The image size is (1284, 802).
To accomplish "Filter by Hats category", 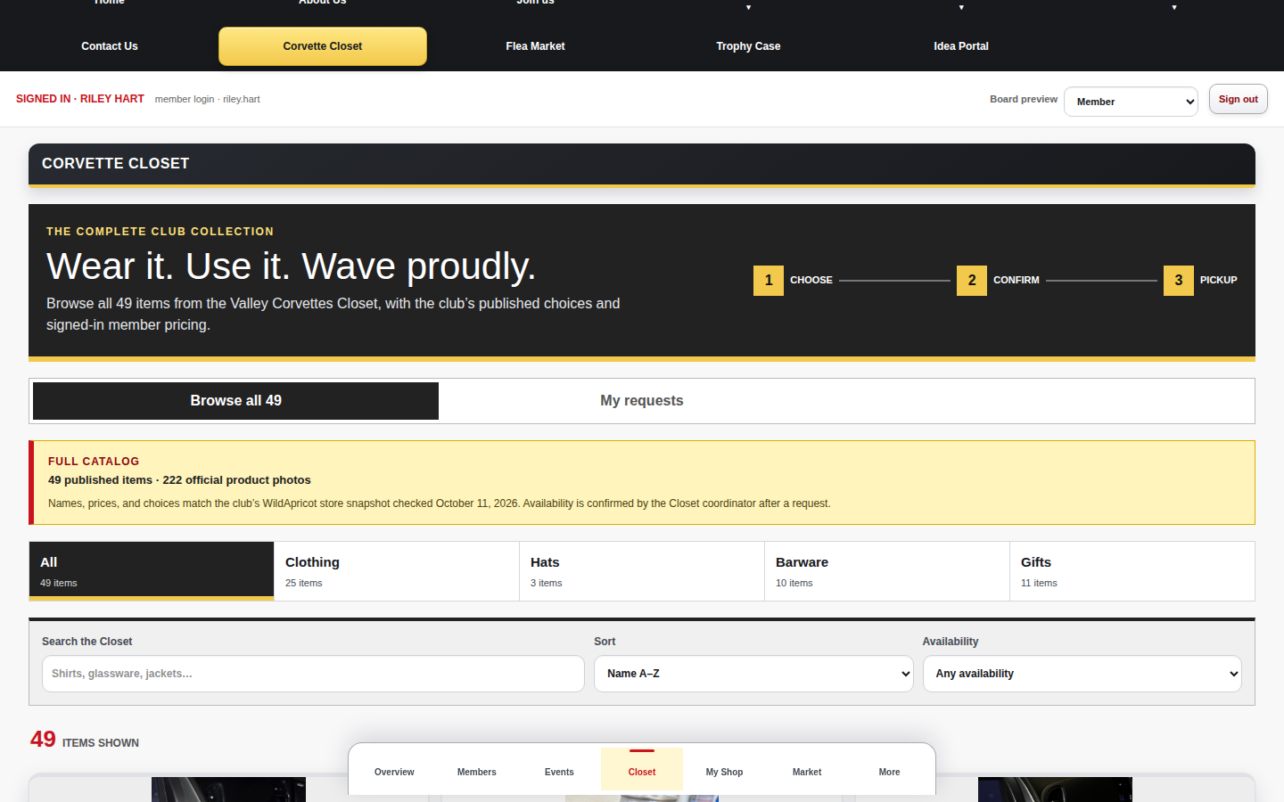I will point(642,571).
